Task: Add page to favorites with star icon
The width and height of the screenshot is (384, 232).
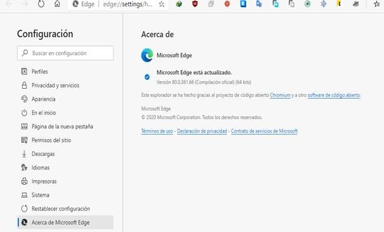Action: [162, 4]
